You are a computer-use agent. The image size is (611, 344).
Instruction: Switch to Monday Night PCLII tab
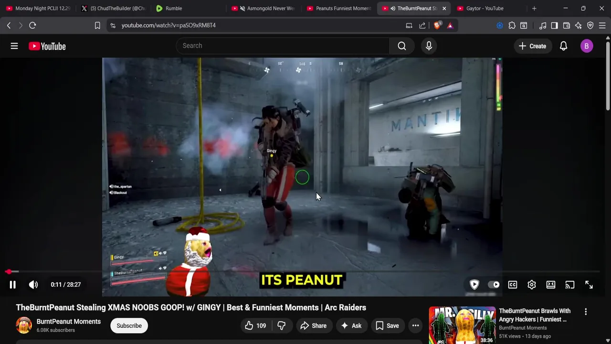[38, 8]
